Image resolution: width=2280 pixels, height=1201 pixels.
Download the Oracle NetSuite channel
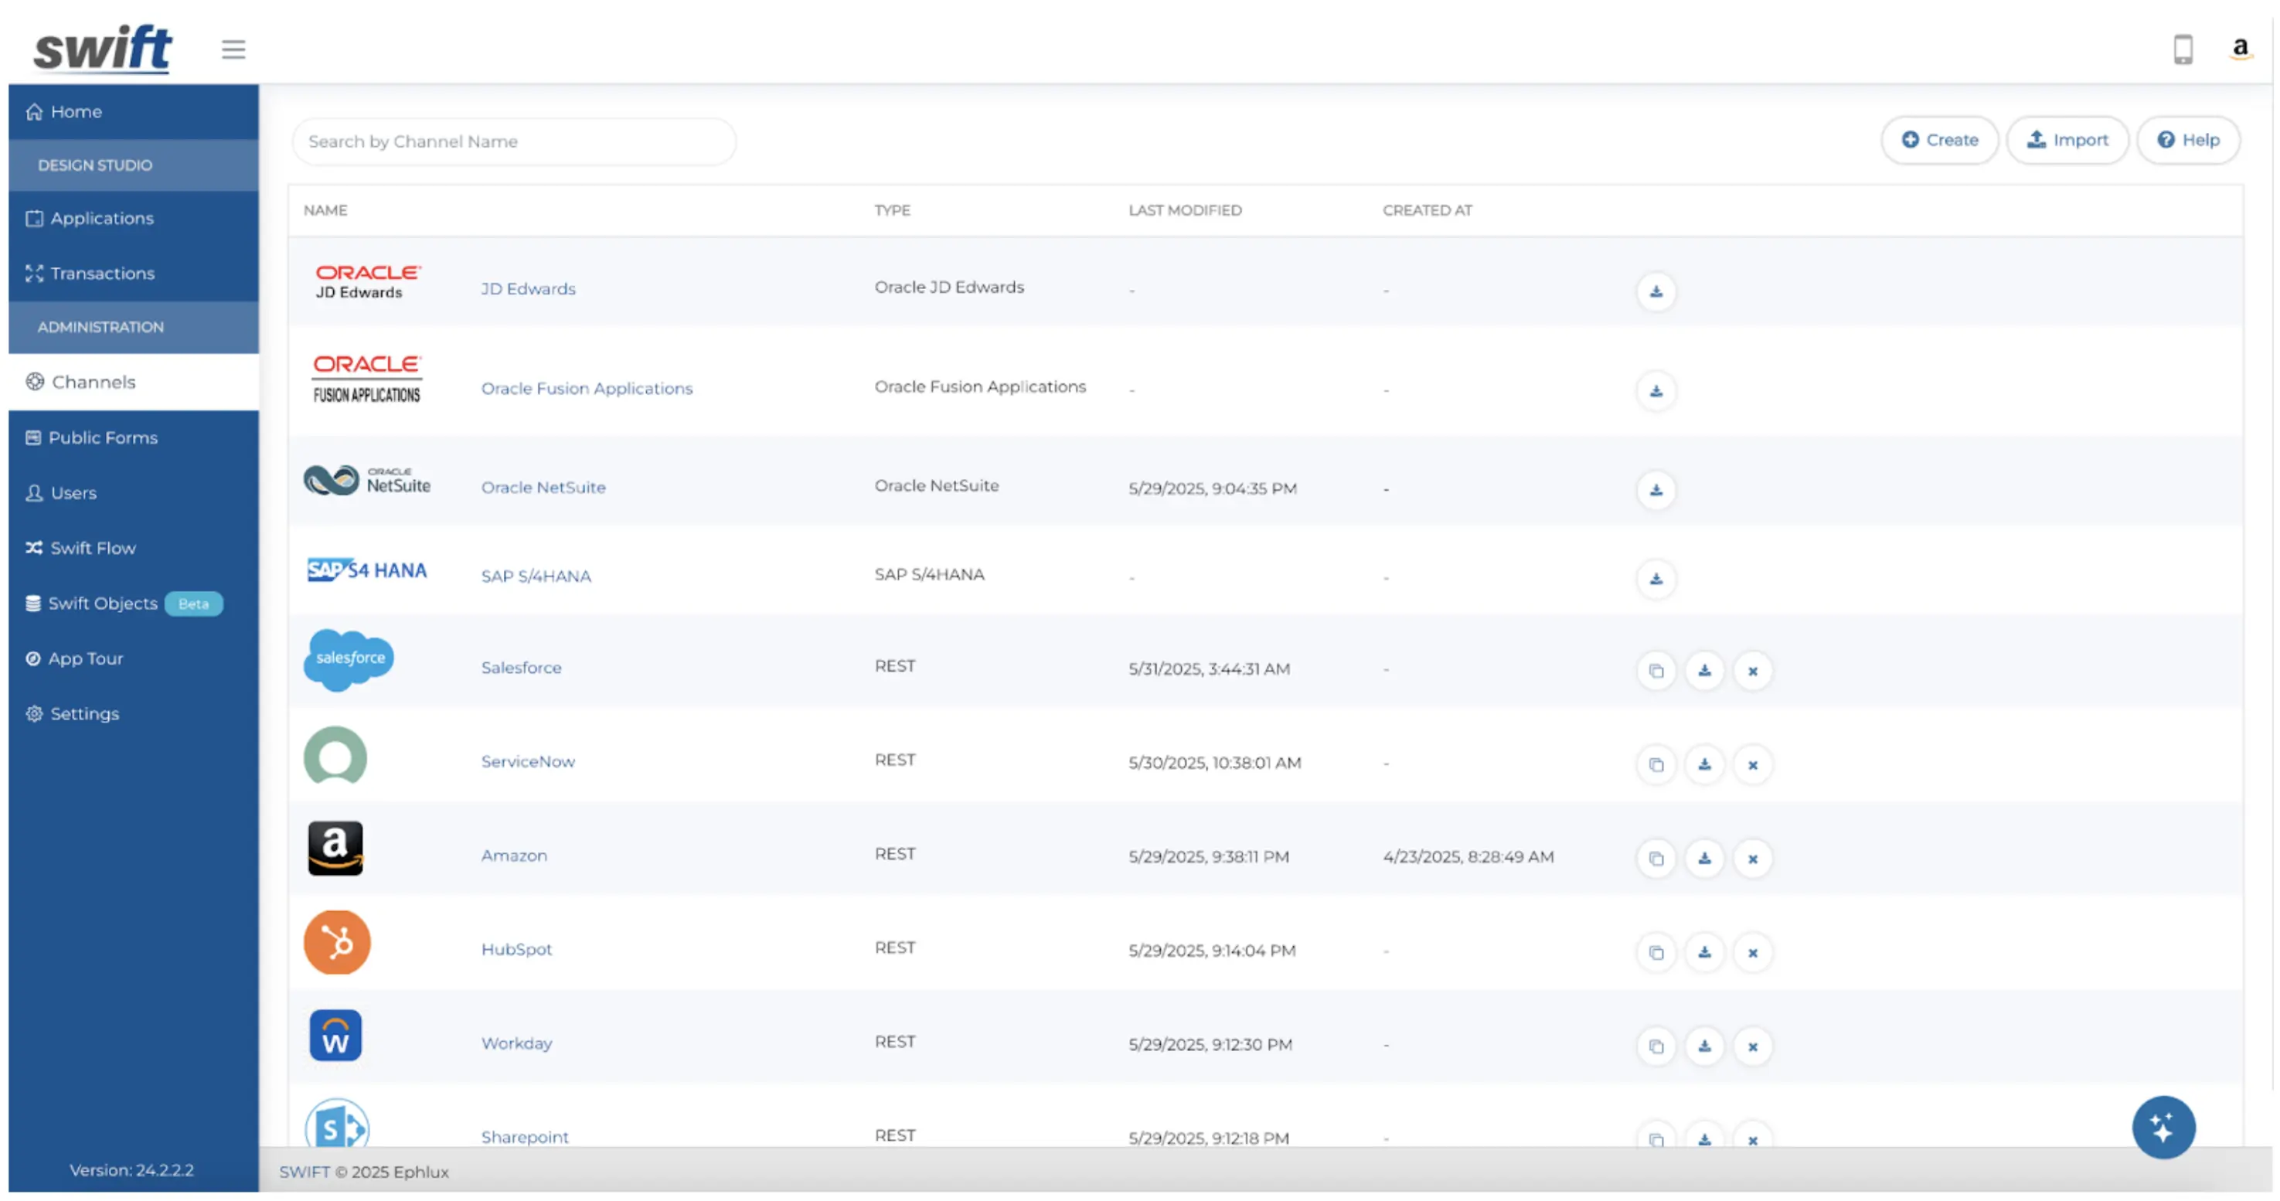[1655, 489]
